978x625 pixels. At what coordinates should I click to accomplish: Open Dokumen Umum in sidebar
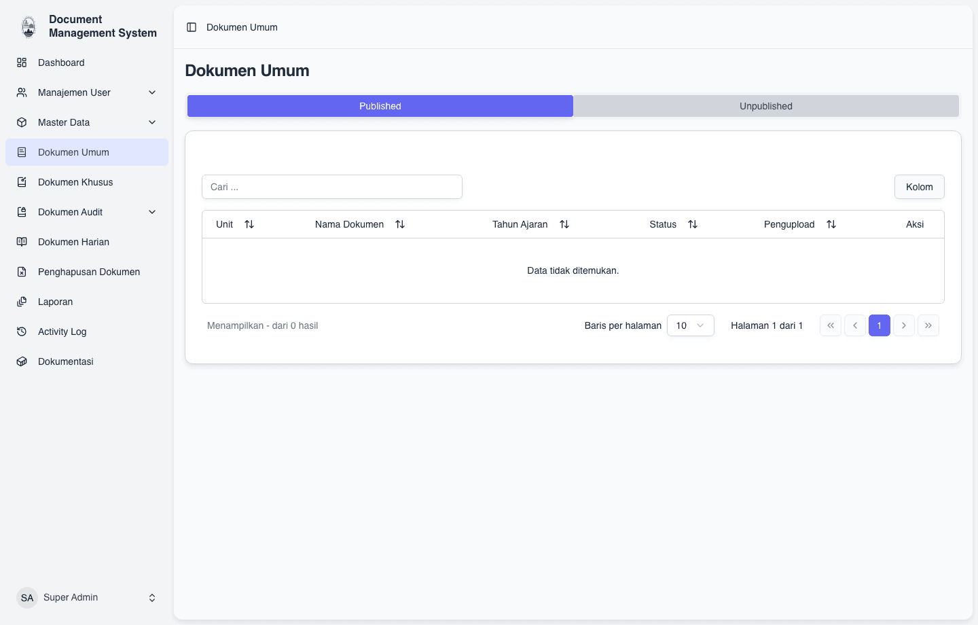click(x=87, y=152)
